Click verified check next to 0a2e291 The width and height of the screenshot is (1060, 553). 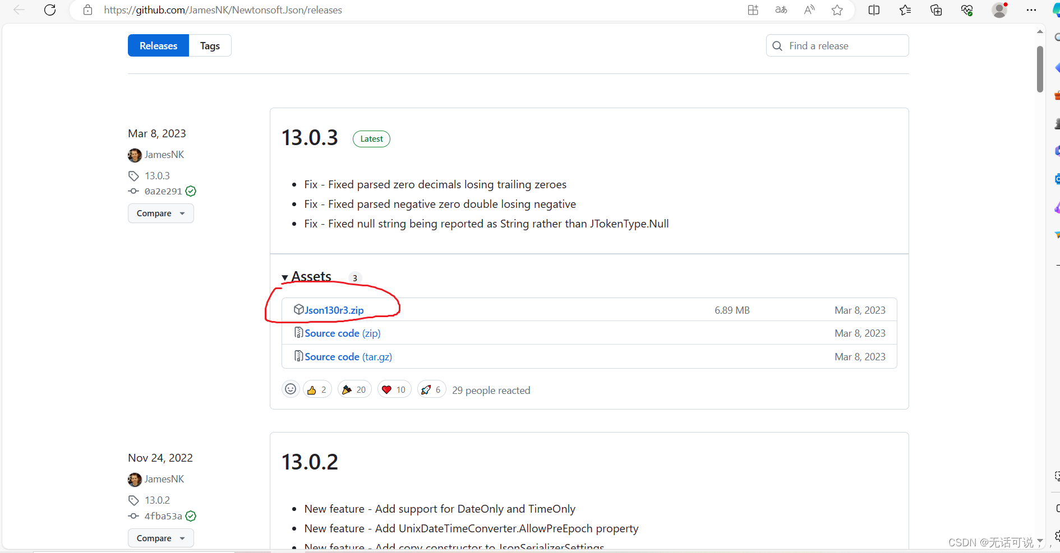coord(191,191)
